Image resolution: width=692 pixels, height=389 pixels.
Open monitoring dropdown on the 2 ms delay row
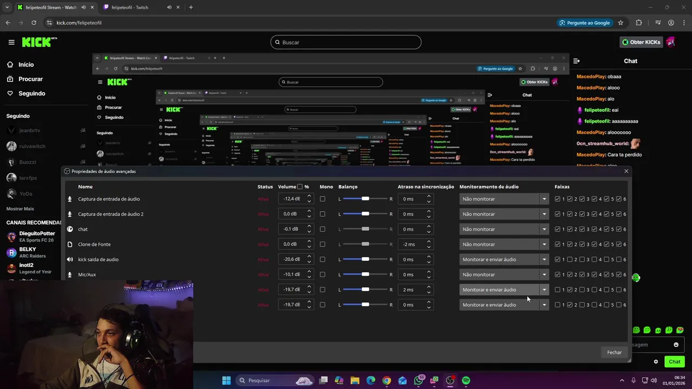(504, 290)
